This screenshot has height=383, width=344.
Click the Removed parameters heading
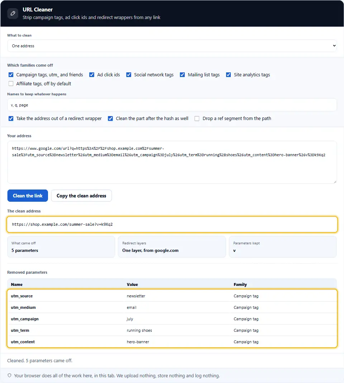27,272
